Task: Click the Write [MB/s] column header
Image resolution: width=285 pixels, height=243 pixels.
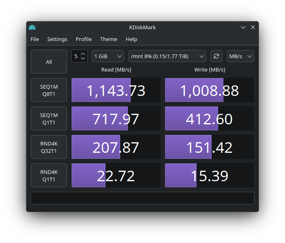Action: pyautogui.click(x=209, y=70)
